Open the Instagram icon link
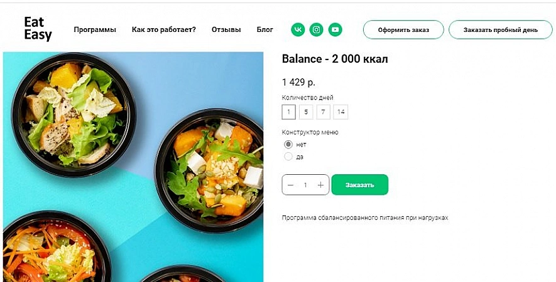This screenshot has height=282, width=556. 317,29
